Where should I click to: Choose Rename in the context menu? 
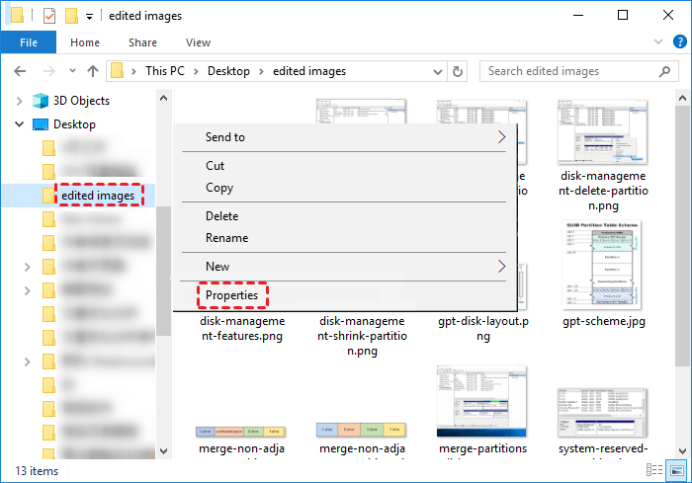pyautogui.click(x=344, y=238)
